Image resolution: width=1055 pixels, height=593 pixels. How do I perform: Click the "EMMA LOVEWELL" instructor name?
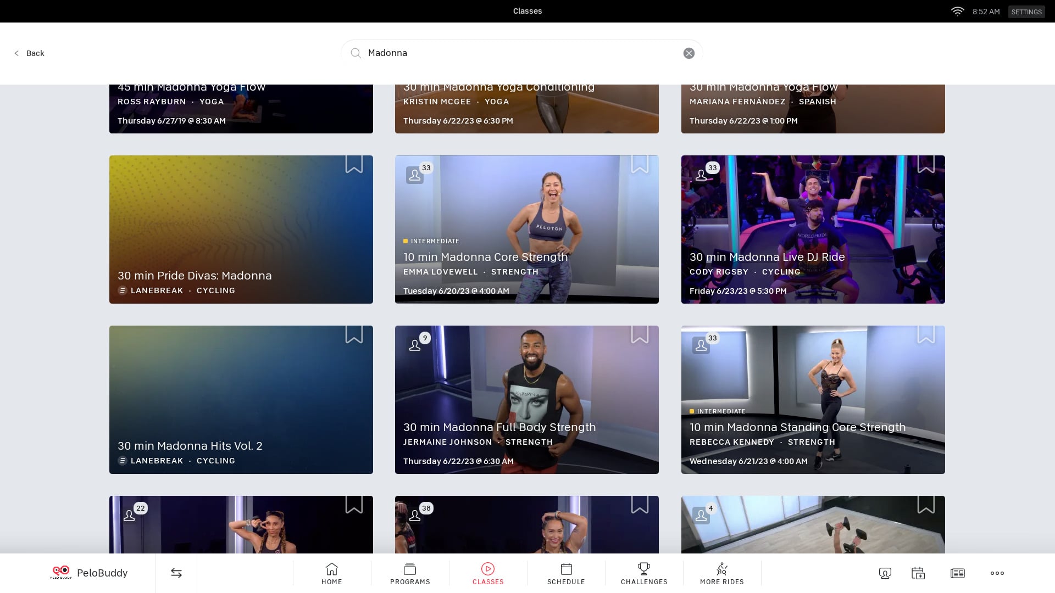pyautogui.click(x=441, y=272)
